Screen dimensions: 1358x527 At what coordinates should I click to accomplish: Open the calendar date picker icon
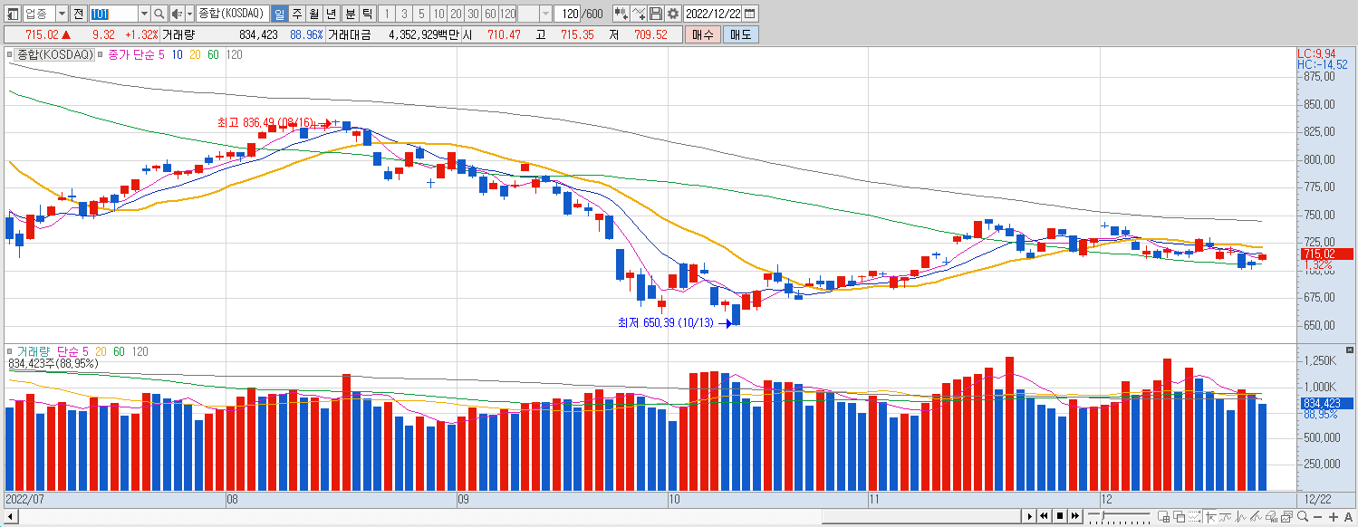[750, 14]
